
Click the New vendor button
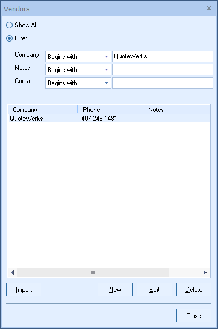point(115,289)
